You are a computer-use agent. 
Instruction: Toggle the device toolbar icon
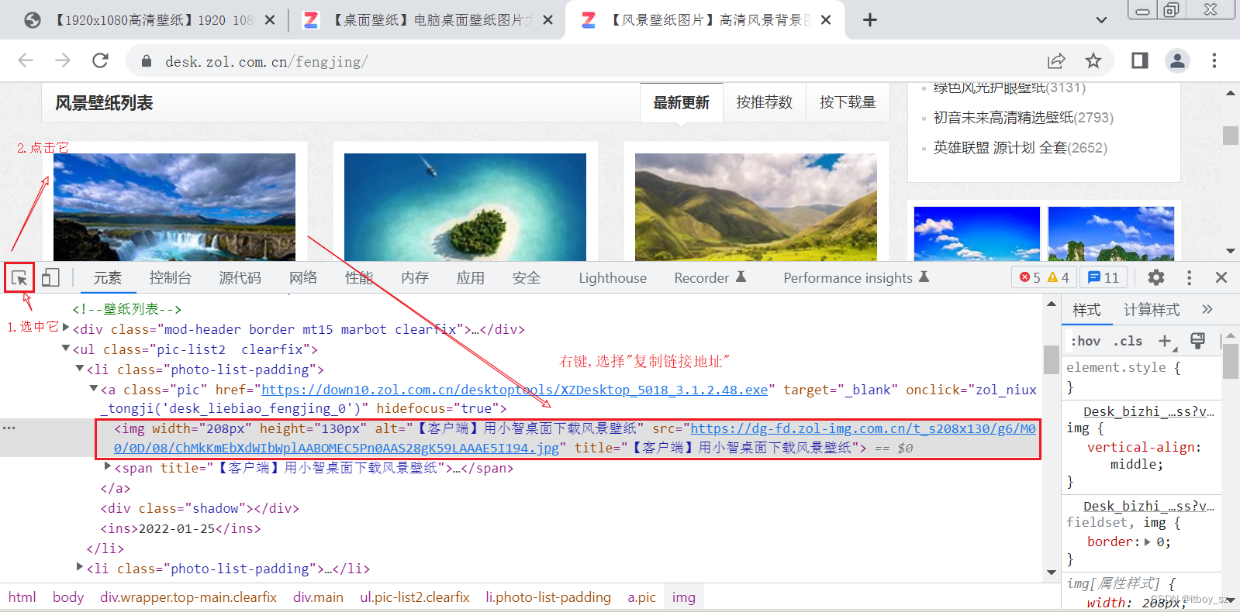click(x=50, y=277)
